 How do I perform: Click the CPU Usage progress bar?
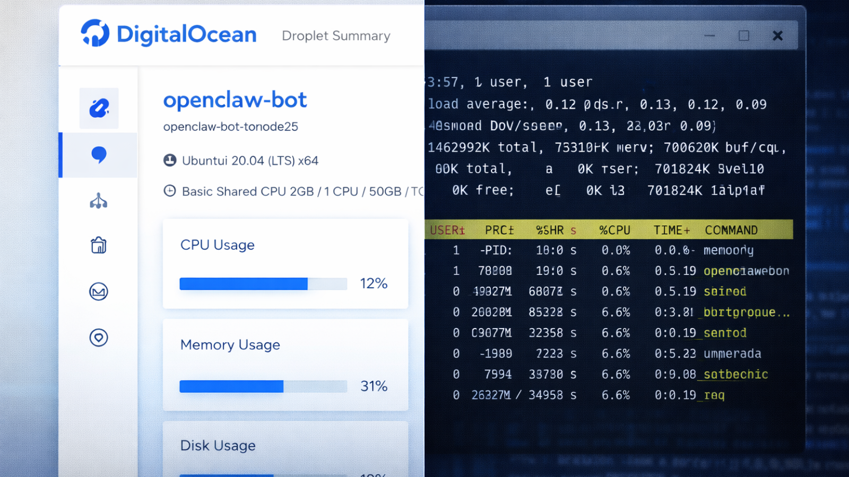pos(263,284)
